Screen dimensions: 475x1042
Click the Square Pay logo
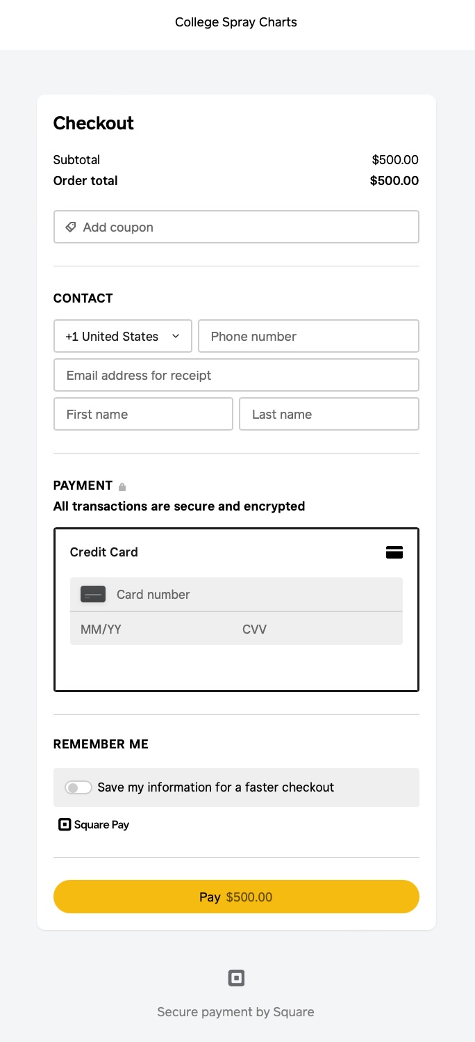[x=94, y=825]
